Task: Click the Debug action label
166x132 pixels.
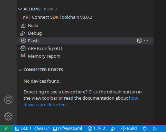Action: (35, 33)
